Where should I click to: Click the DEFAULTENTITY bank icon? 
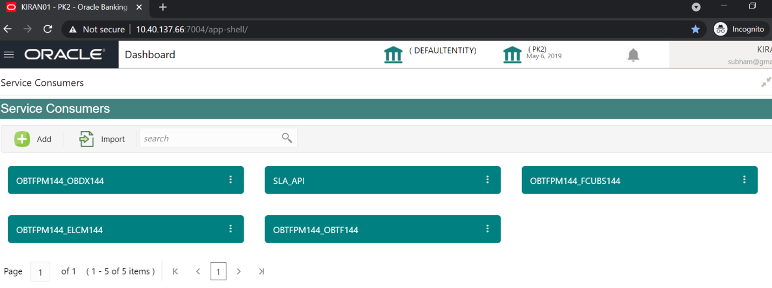[x=394, y=54]
